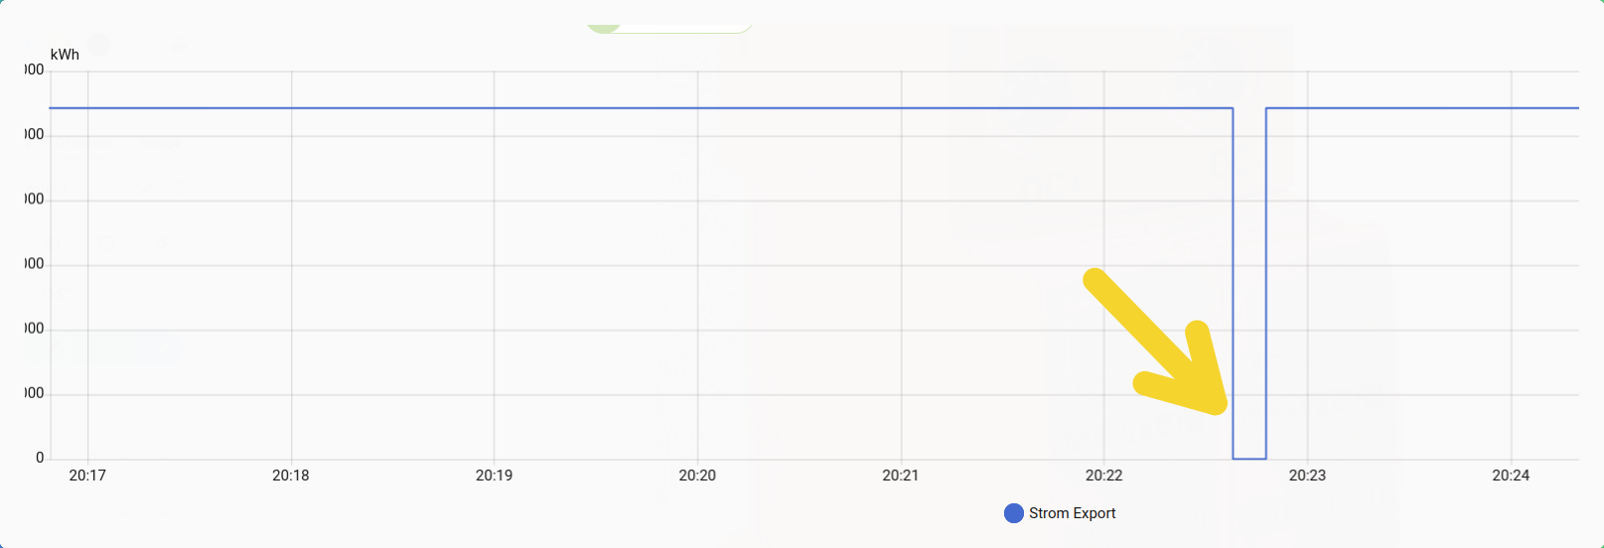Choose the 20:24 label on the time axis

(1511, 476)
